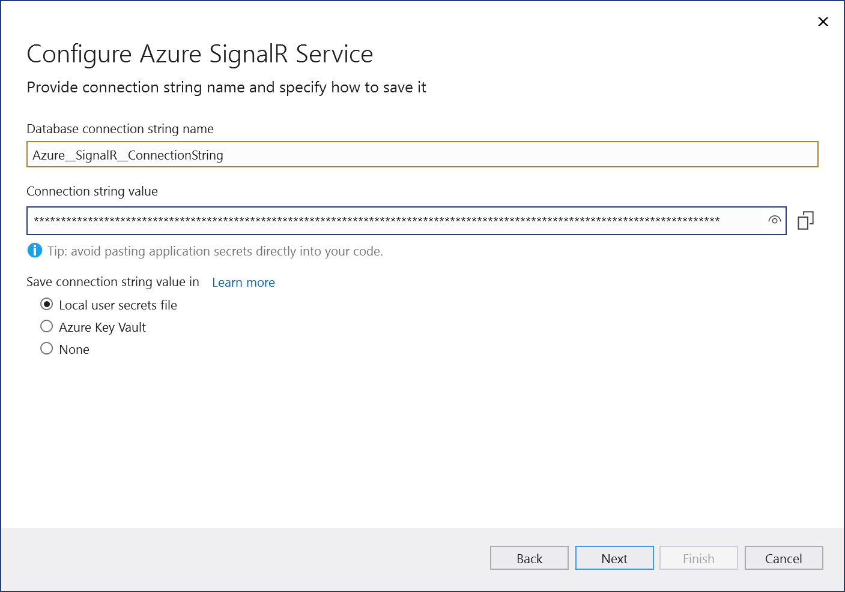
Task: Open the Learn more link
Action: click(243, 283)
